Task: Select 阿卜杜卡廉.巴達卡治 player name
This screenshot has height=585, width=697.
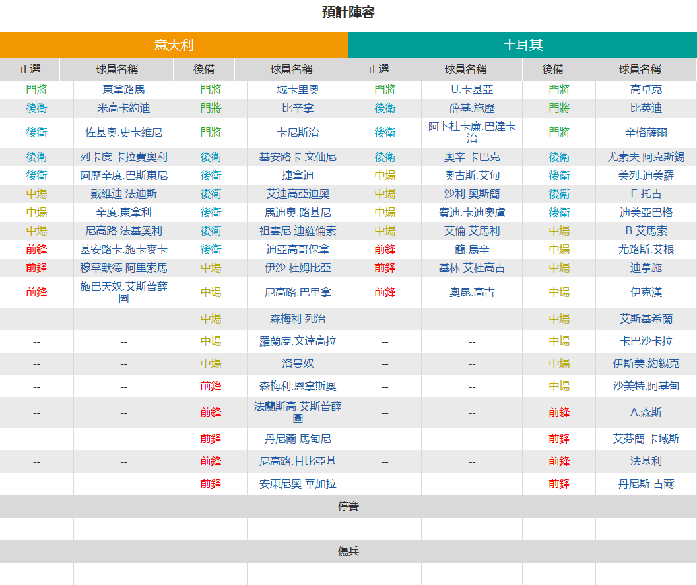Action: [472, 133]
